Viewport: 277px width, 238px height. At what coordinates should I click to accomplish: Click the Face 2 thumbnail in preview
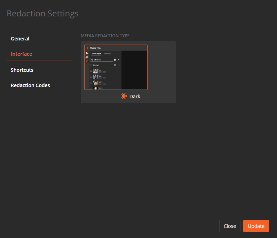tap(95, 83)
